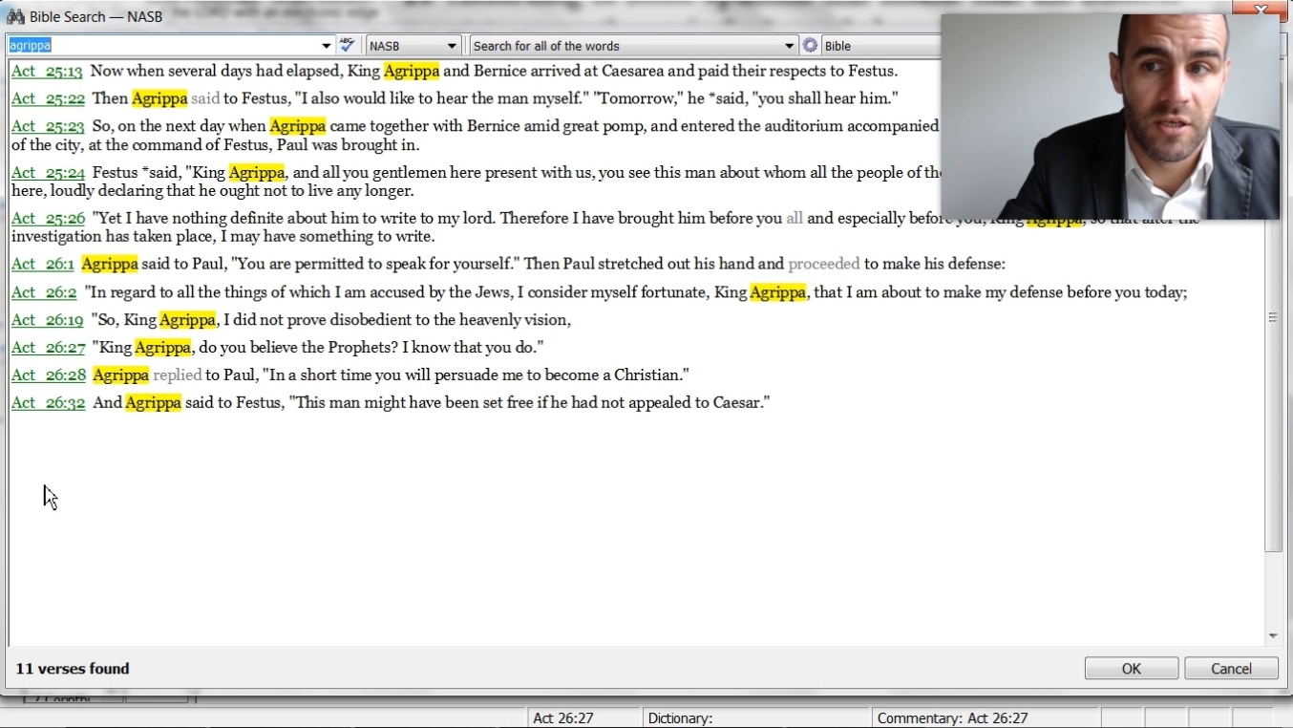
Task: Click the spell-check ABC icon beside search box
Action: coord(348,45)
